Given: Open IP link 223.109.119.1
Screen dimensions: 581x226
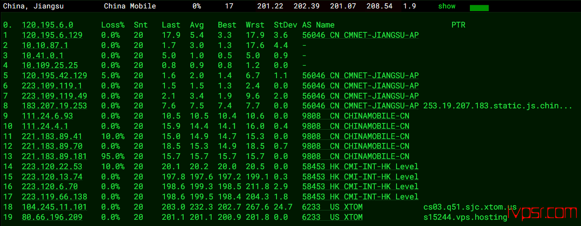Looking at the screenshot, I should [52, 86].
